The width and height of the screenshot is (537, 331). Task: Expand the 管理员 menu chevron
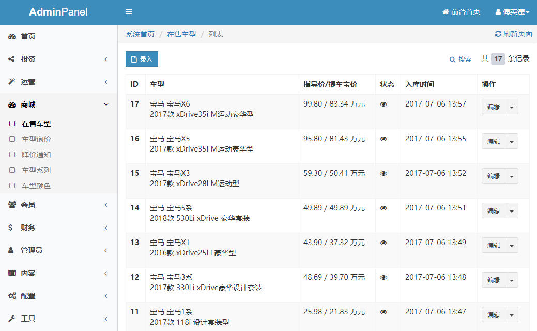click(x=106, y=250)
